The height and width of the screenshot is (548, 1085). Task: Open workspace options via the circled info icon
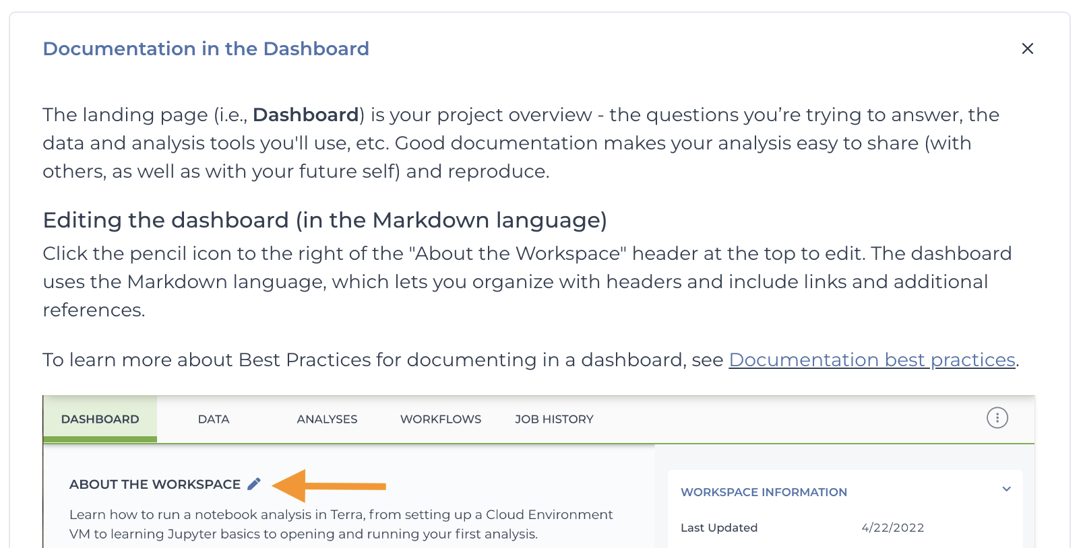point(997,418)
